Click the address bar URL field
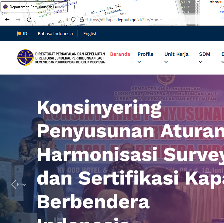Screen dimensions: 224x223 click(124, 20)
